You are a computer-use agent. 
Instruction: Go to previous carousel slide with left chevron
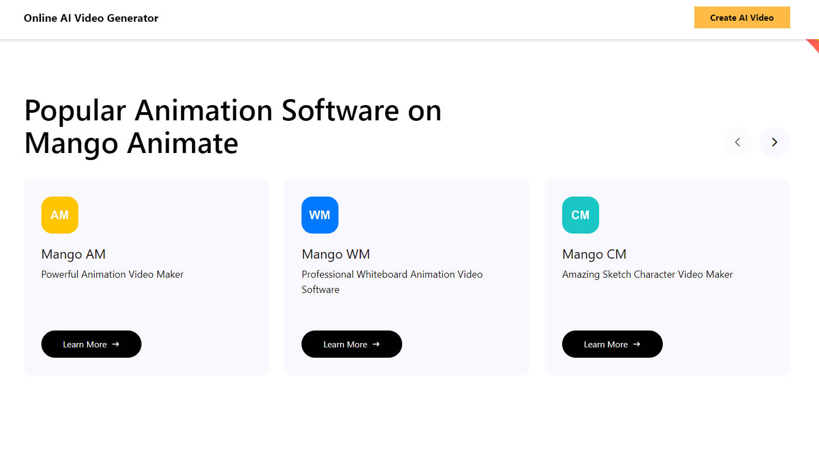click(737, 142)
